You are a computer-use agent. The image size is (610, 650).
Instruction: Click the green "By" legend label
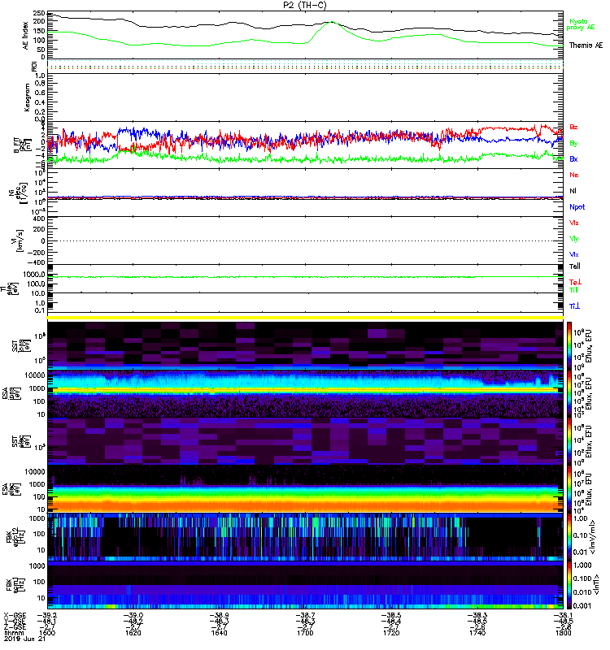[573, 144]
